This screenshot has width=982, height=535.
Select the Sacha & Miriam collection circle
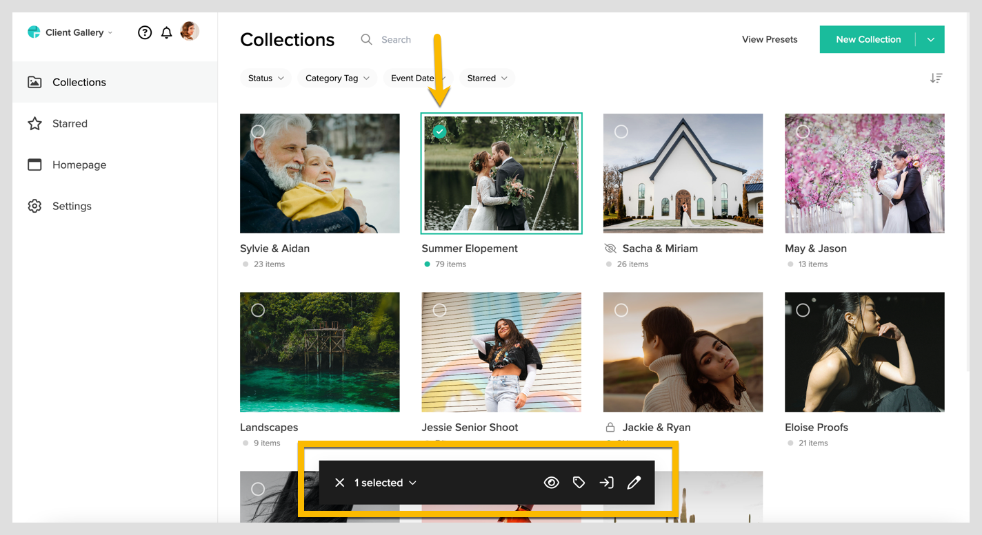[x=621, y=132]
